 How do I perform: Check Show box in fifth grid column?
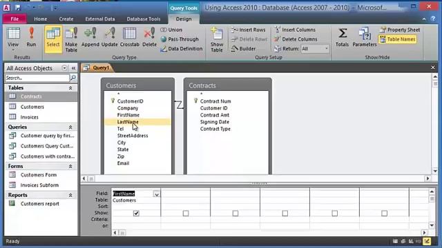334,214
